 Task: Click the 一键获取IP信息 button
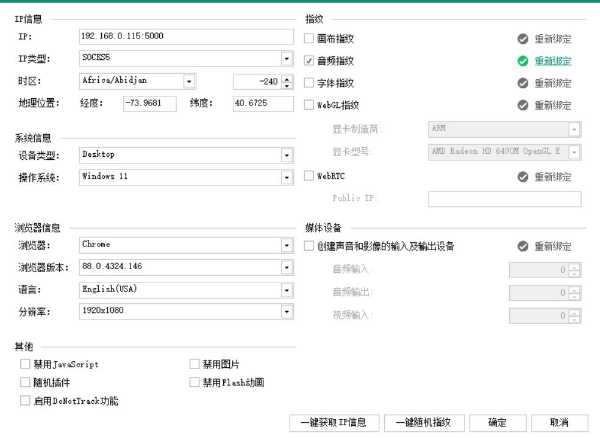tap(334, 423)
